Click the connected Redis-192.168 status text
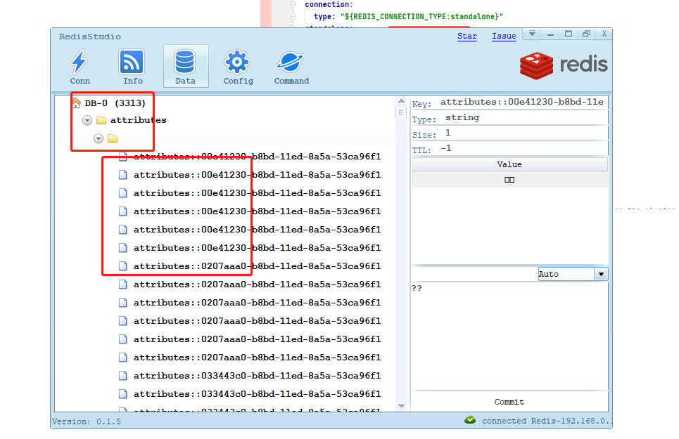679x439 pixels. (547, 421)
